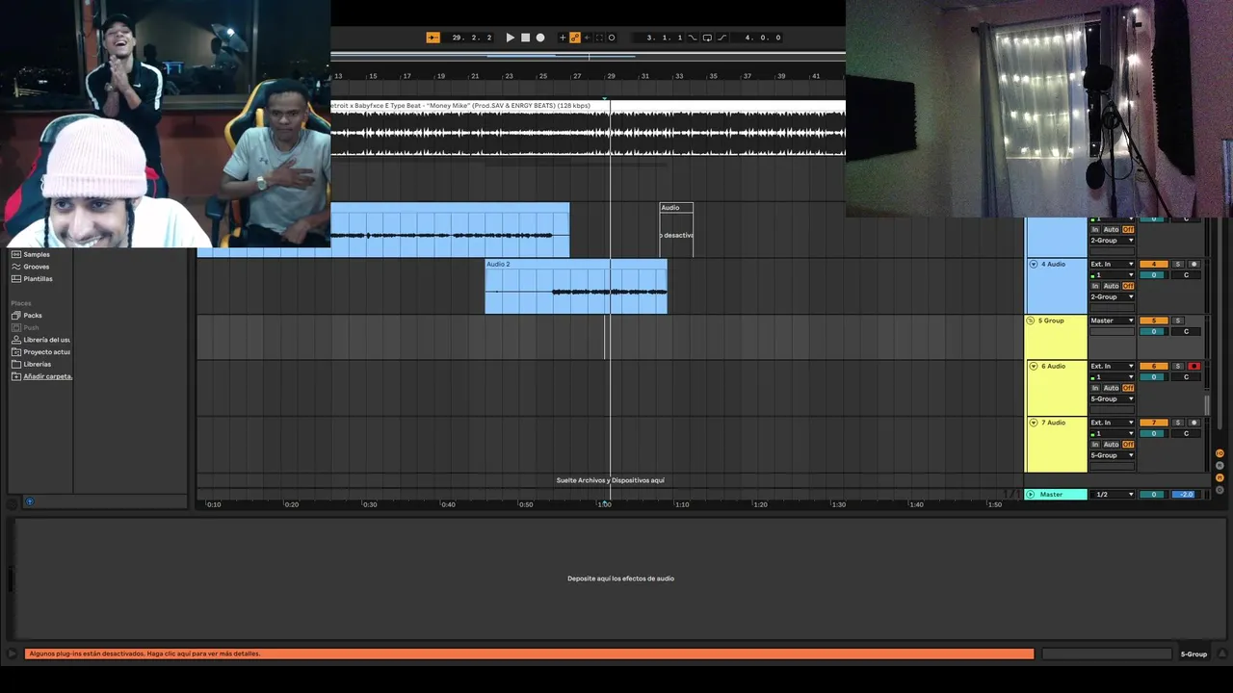The height and width of the screenshot is (693, 1233).
Task: Fold the 5 Group track
Action: click(1031, 321)
